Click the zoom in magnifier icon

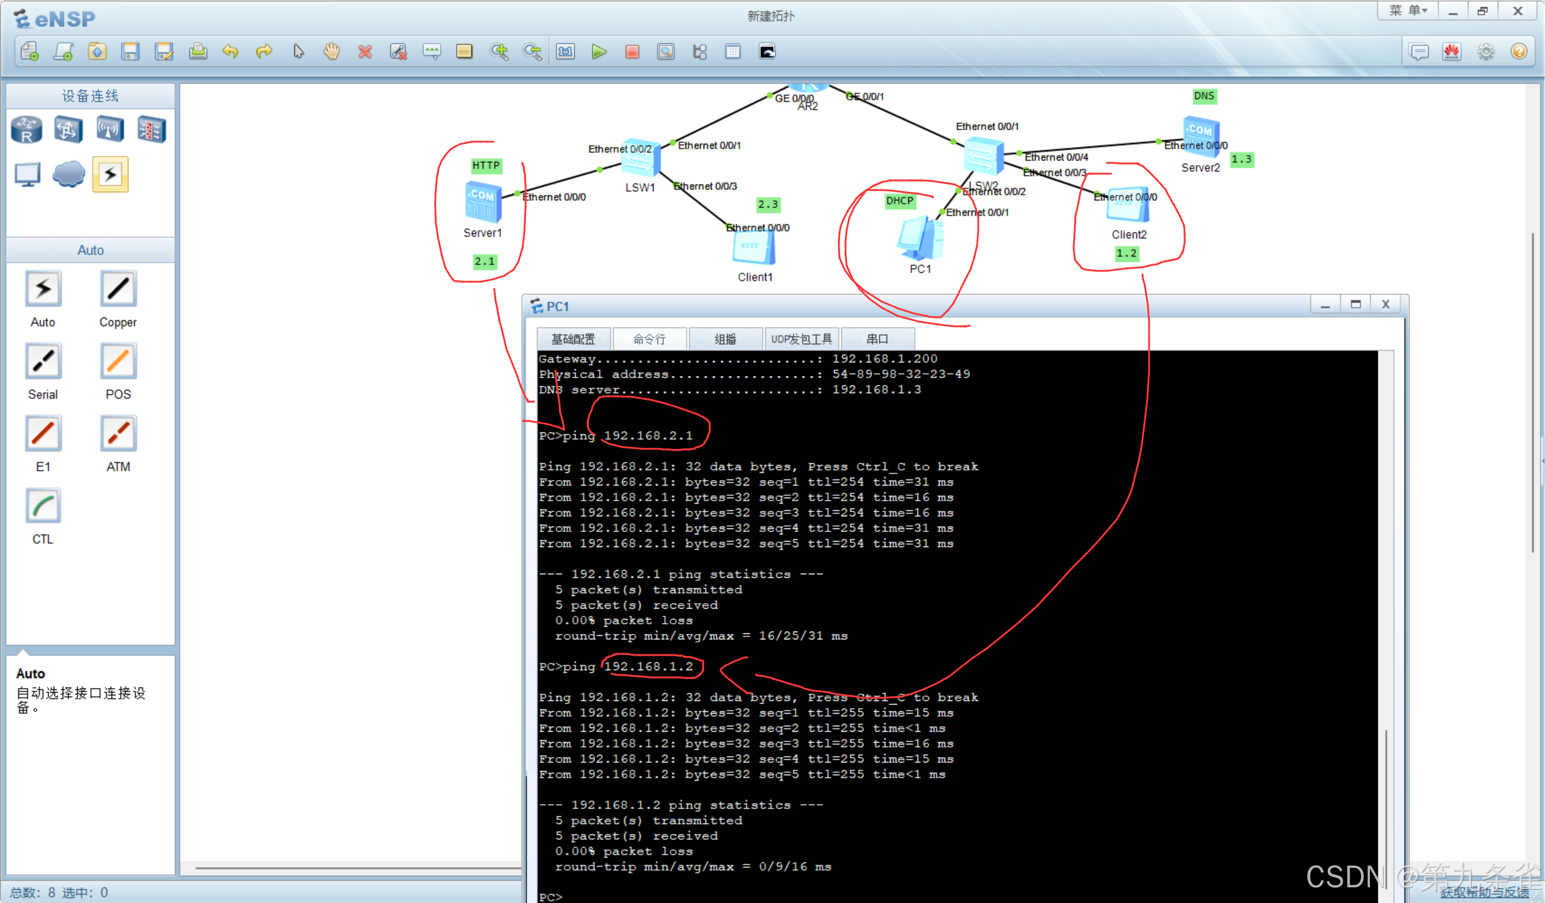point(499,52)
